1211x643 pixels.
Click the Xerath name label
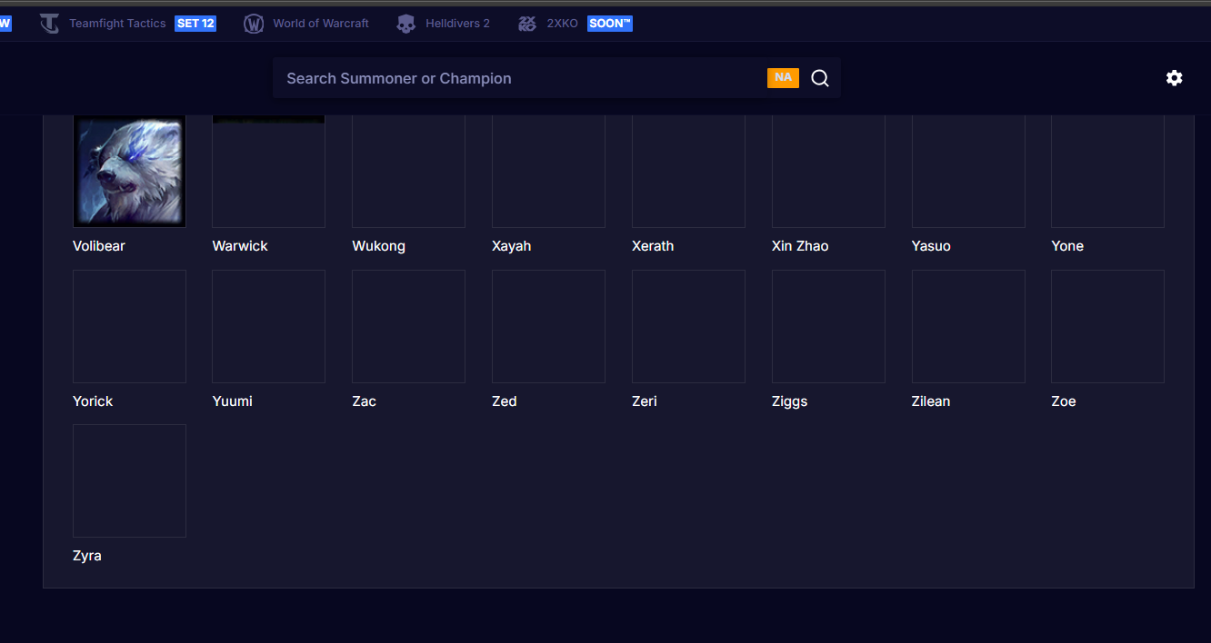[653, 246]
